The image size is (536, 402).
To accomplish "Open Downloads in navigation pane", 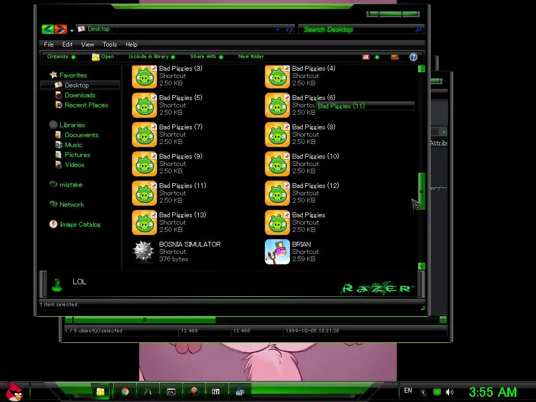I will [80, 95].
